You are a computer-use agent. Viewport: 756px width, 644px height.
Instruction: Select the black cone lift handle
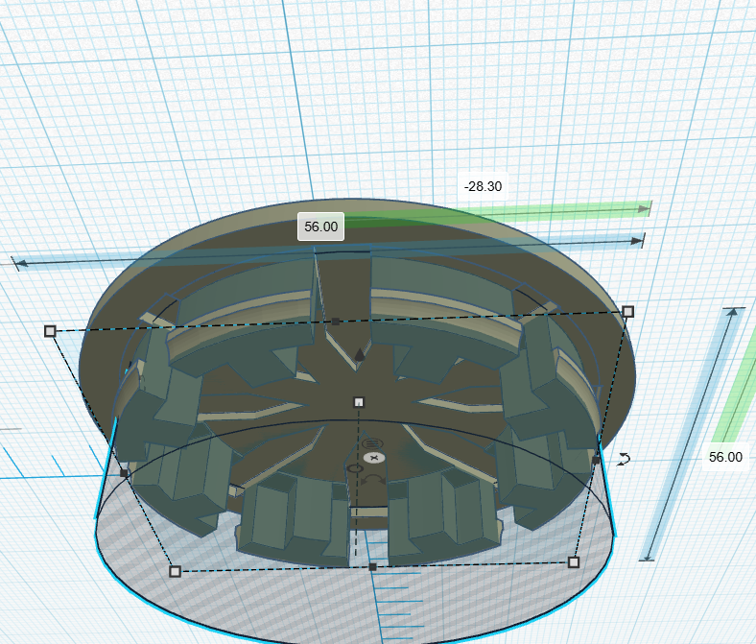pos(360,355)
